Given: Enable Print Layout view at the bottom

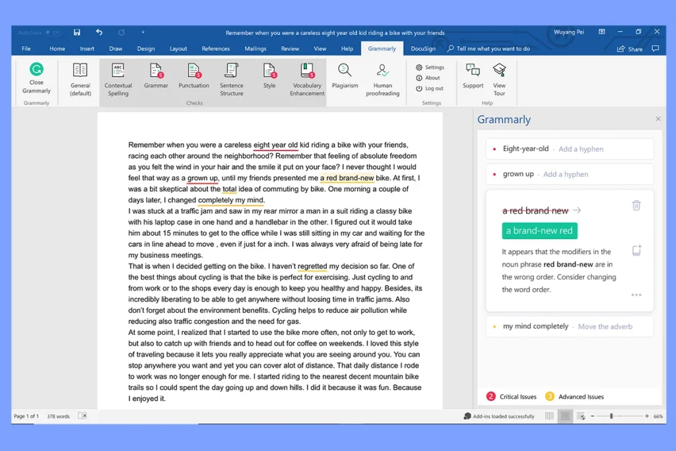Looking at the screenshot, I should (565, 415).
